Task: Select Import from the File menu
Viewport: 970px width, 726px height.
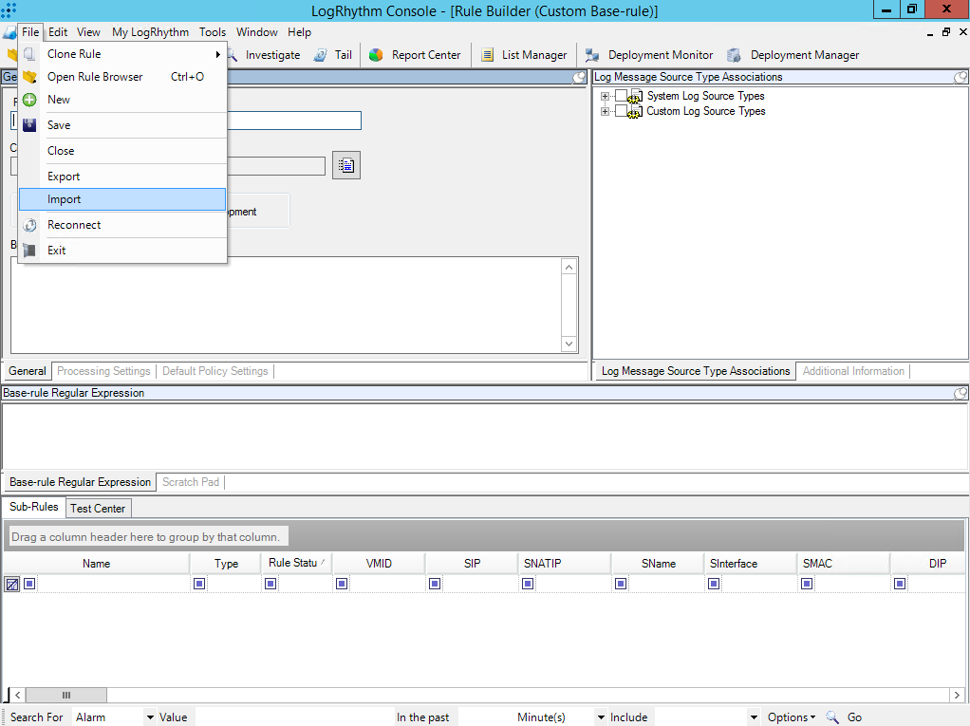Action: (65, 198)
